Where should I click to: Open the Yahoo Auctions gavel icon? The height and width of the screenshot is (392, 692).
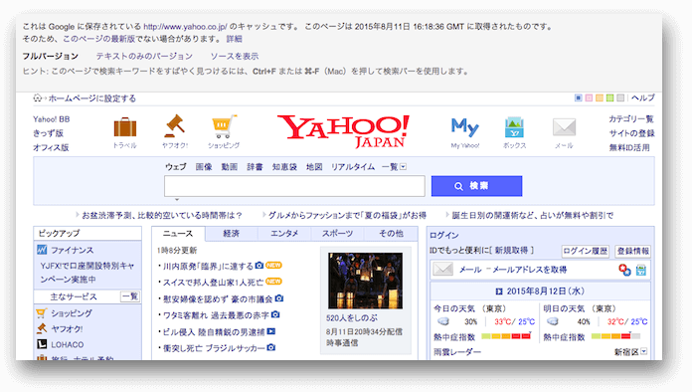click(x=174, y=126)
